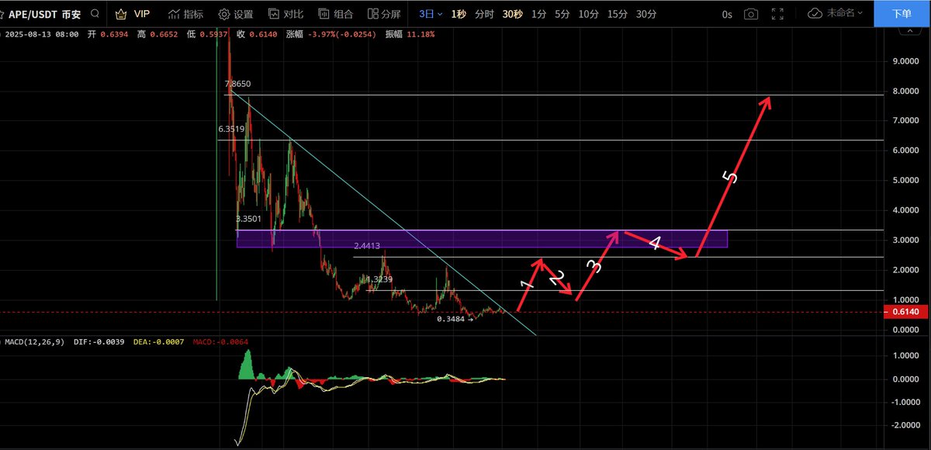Select the 1分 timeframe
This screenshot has height=450, width=931.
(x=538, y=14)
